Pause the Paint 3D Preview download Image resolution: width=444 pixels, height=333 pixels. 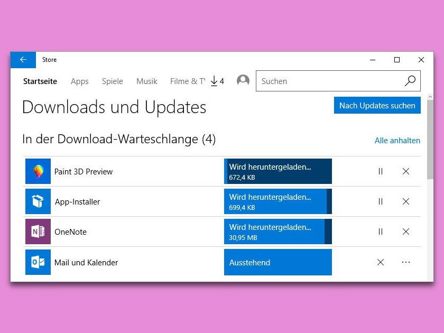pos(381,171)
